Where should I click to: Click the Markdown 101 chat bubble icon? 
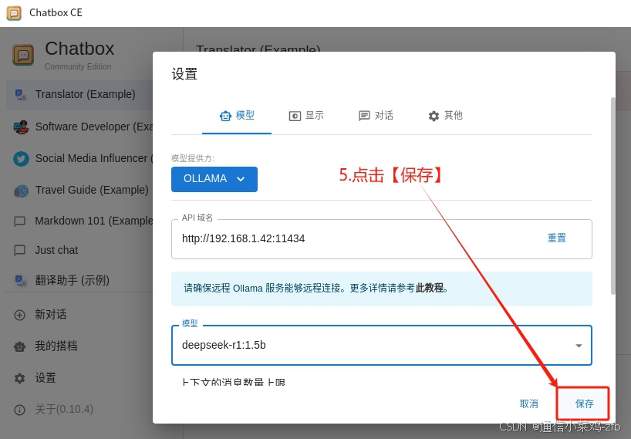click(x=20, y=221)
